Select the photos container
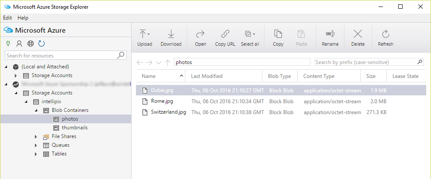This screenshot has width=431, height=179. pos(66,119)
